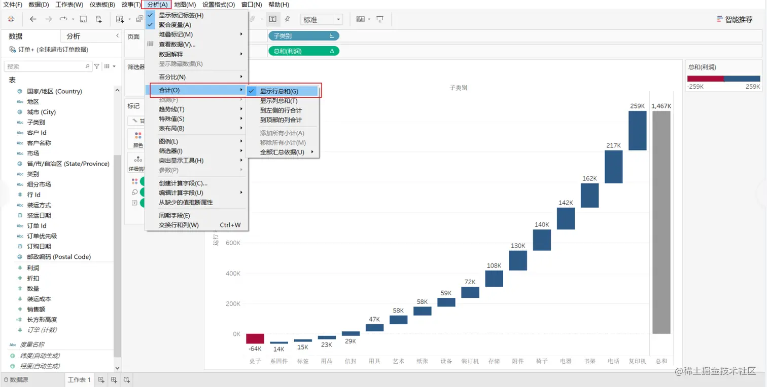Viewport: 767px width, 387px height.
Task: Toggle the show mark labels T icon
Action: (x=273, y=19)
